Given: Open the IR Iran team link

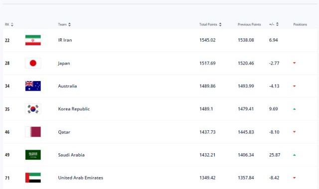Looking at the screenshot, I should point(65,40).
